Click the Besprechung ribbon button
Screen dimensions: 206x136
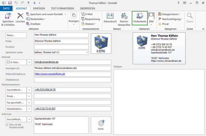pyautogui.click(x=91, y=19)
